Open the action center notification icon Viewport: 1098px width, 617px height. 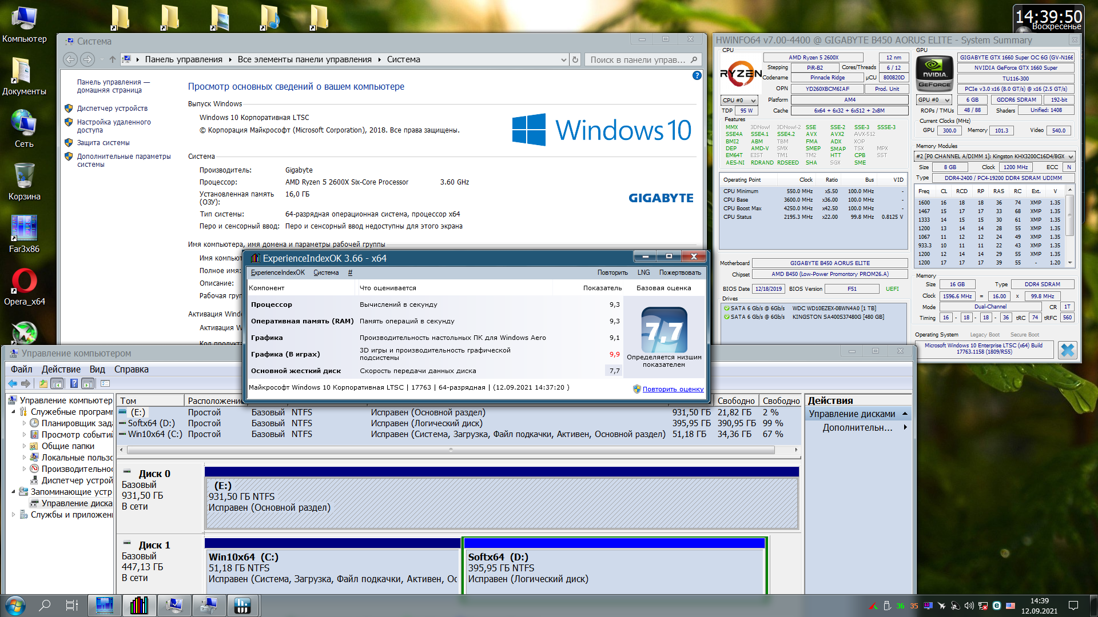(1073, 606)
